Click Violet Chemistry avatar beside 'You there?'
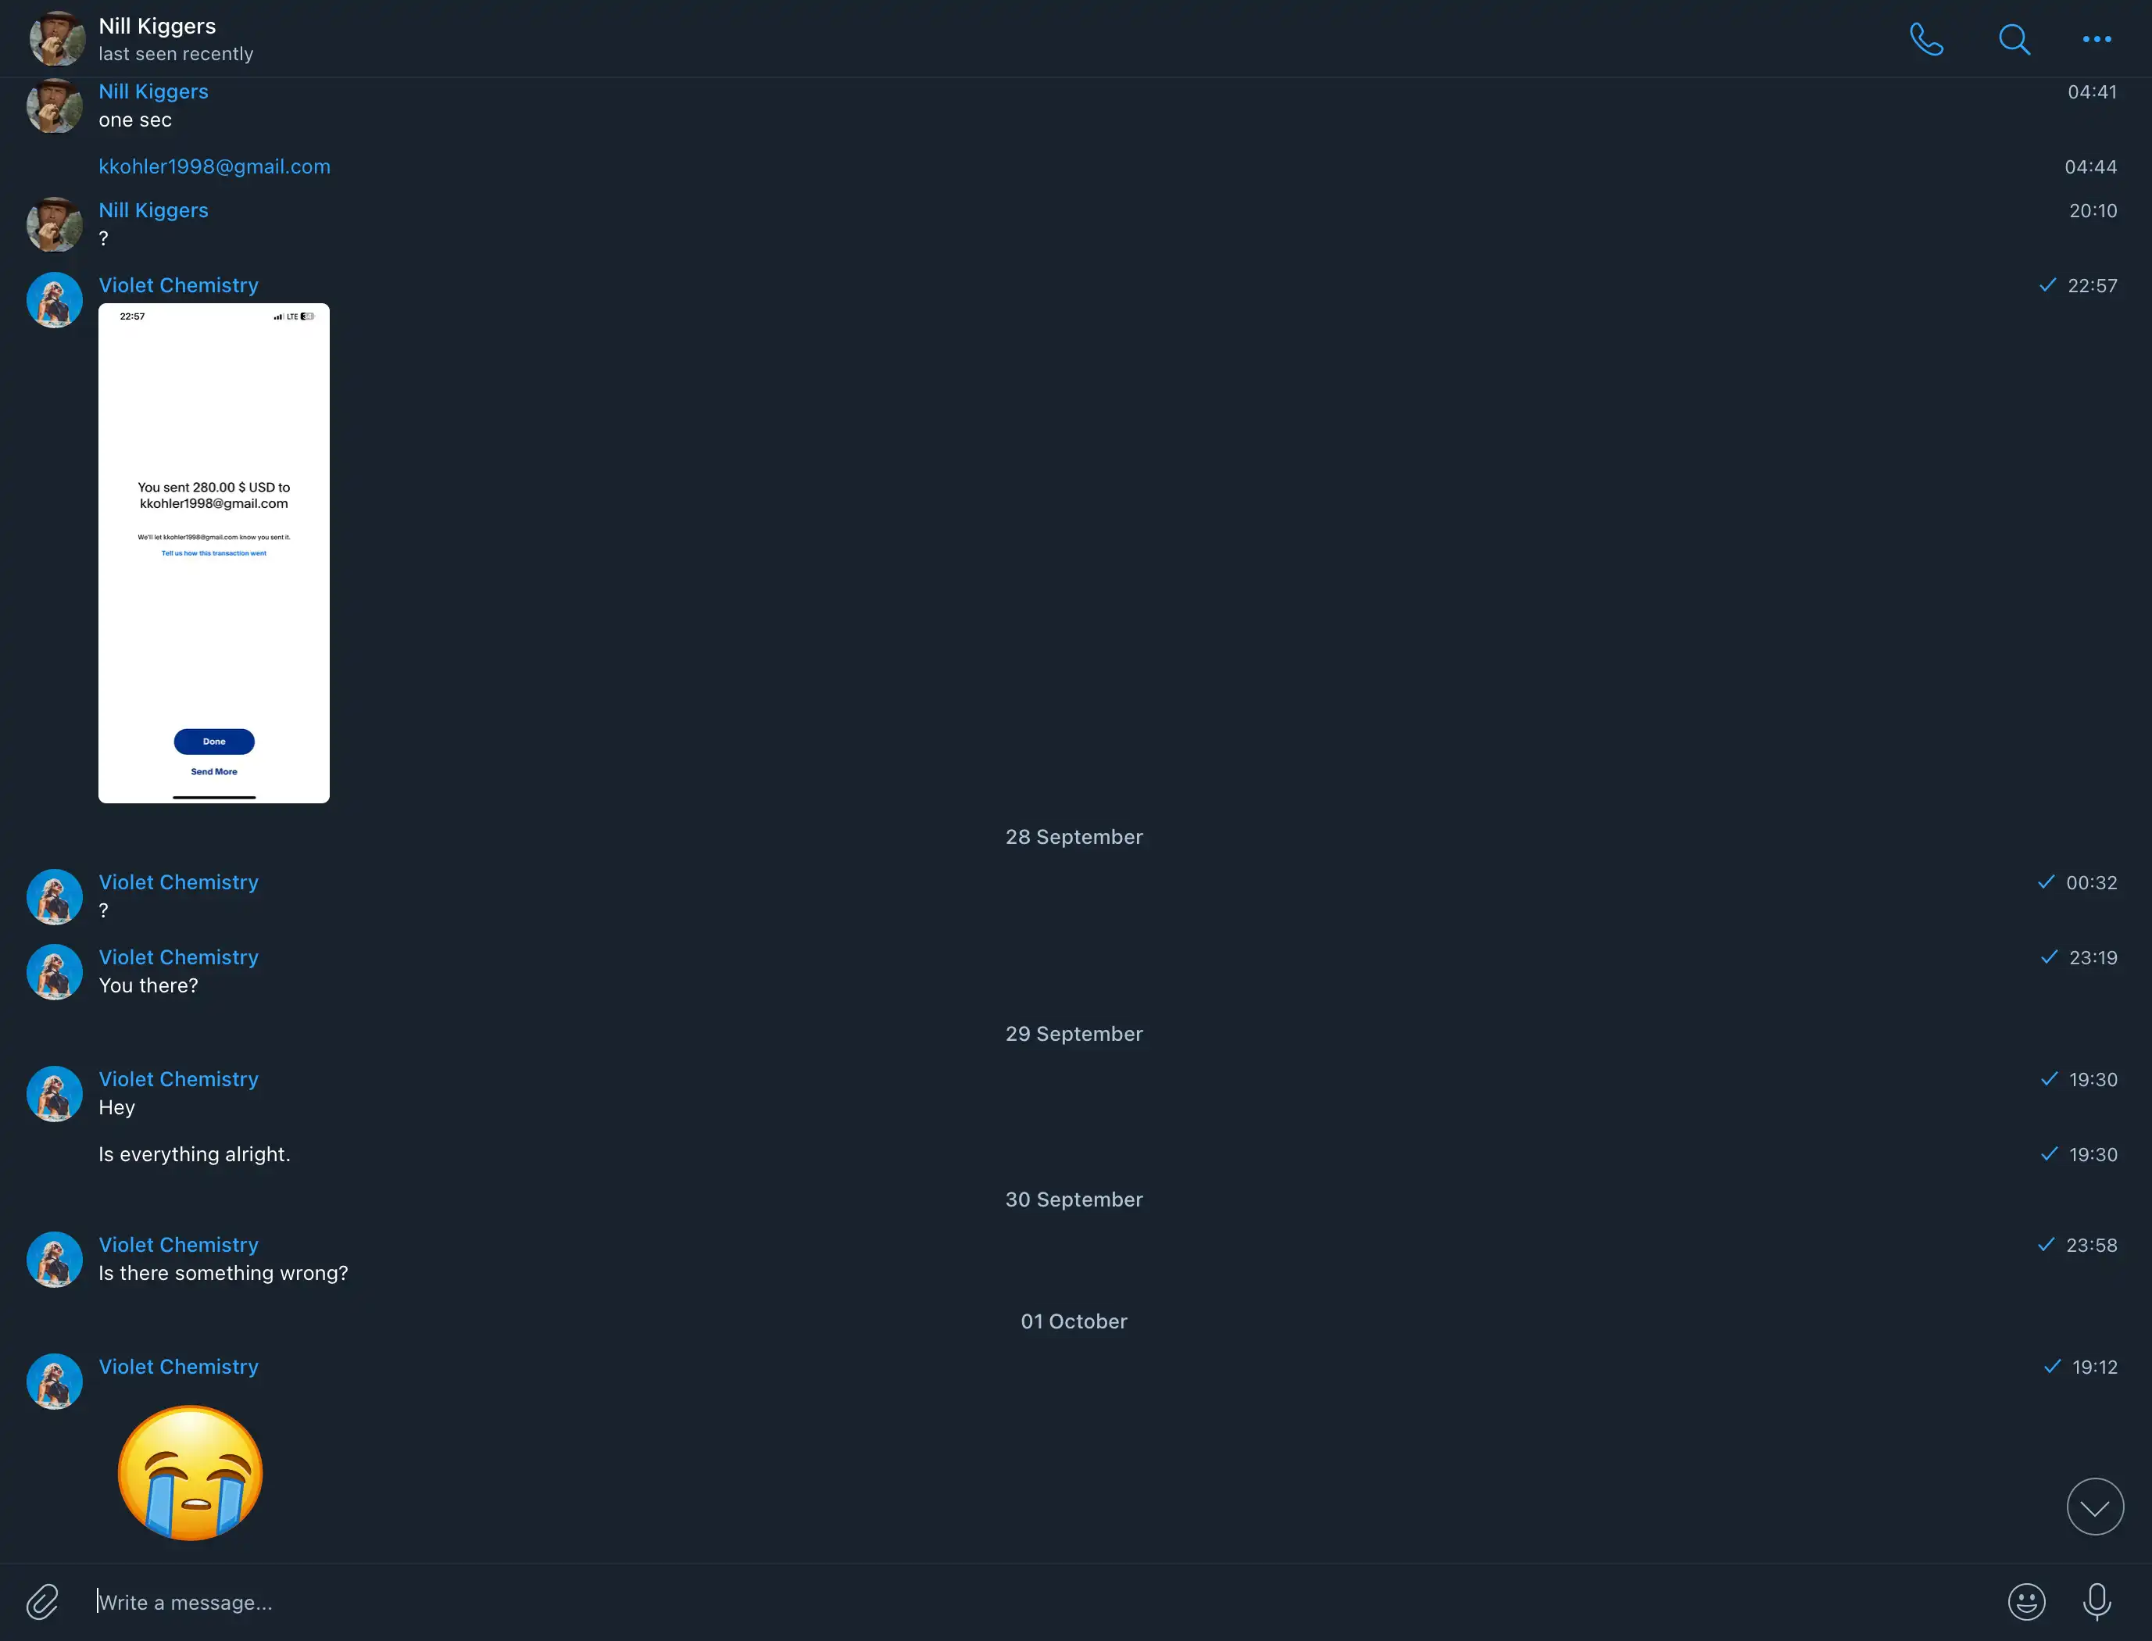The image size is (2152, 1641). pos(54,972)
